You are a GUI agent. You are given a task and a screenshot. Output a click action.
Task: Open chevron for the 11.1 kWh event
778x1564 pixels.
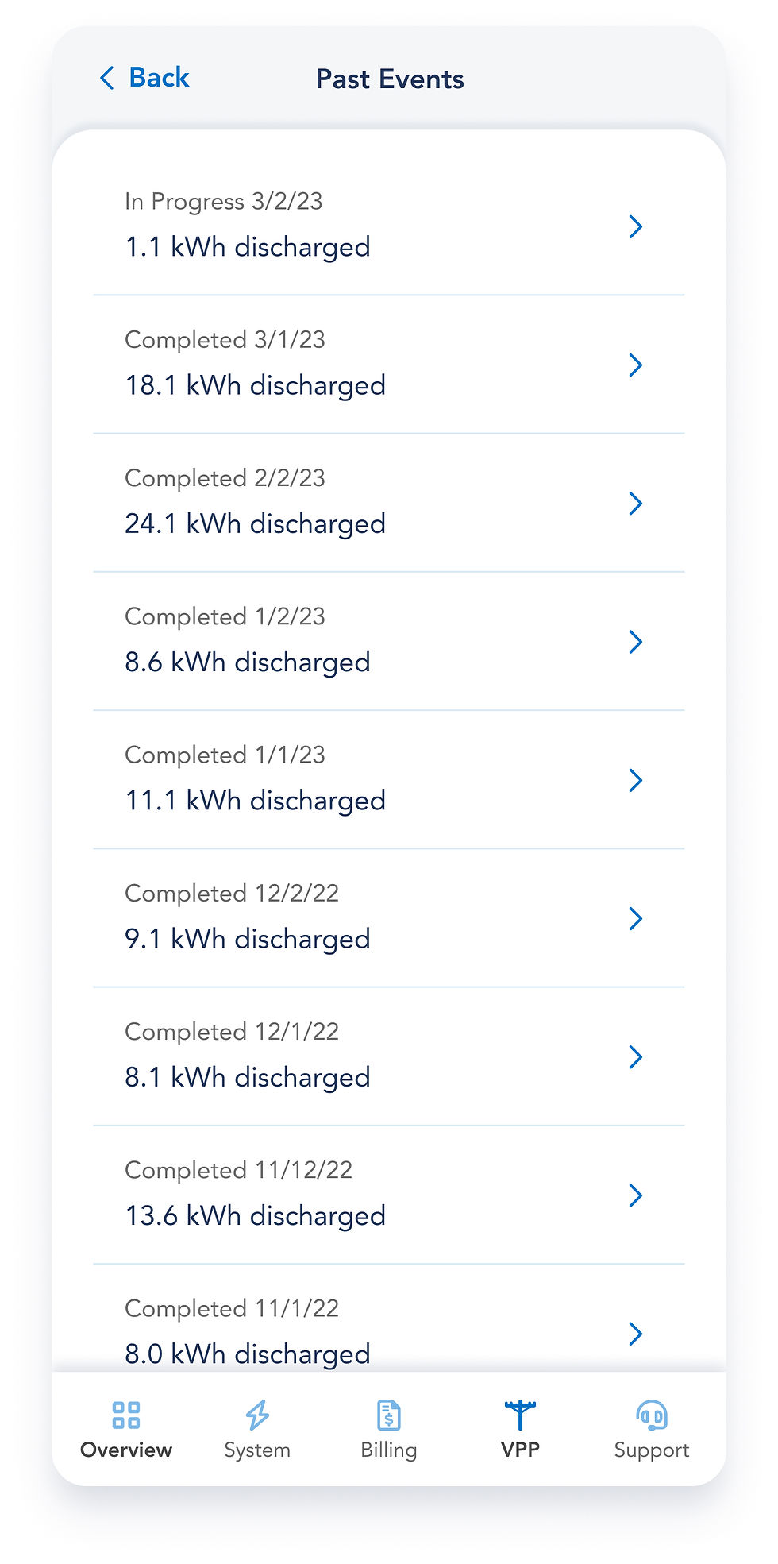pos(635,780)
